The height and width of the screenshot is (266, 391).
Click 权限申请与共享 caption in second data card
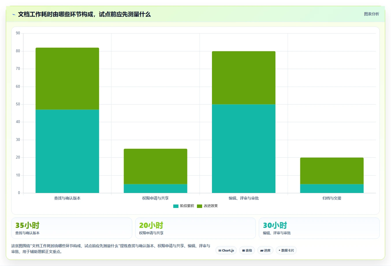coord(151,233)
